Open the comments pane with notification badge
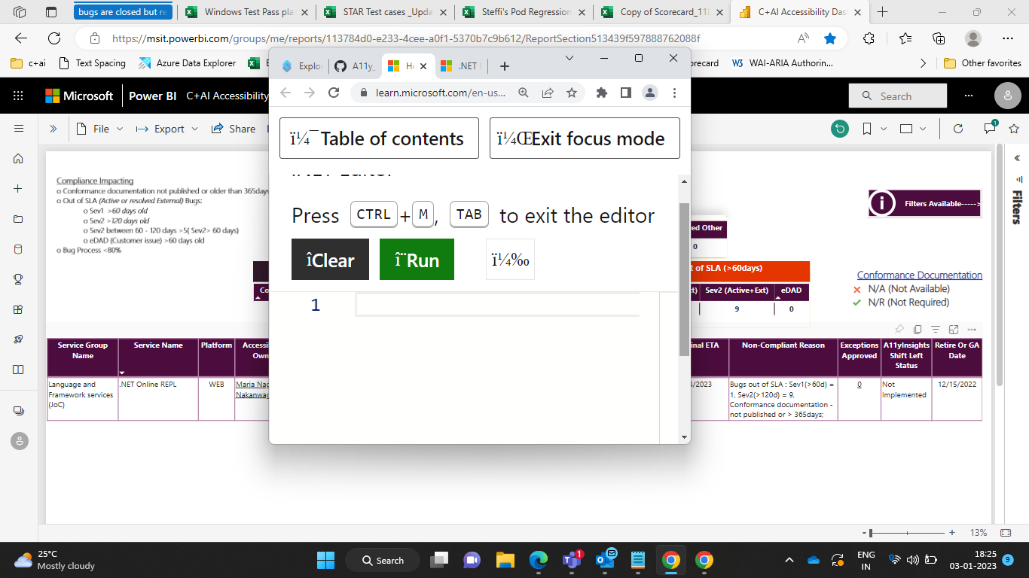Viewport: 1029px width, 578px height. tap(989, 128)
